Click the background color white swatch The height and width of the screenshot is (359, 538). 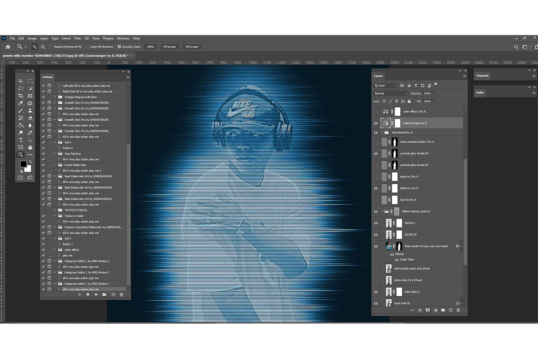coord(29,170)
